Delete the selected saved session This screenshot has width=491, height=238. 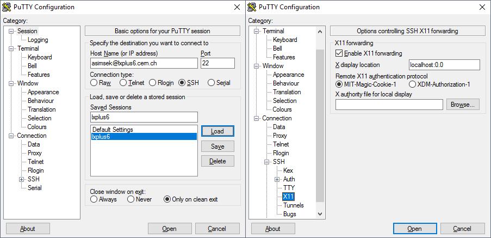217,161
